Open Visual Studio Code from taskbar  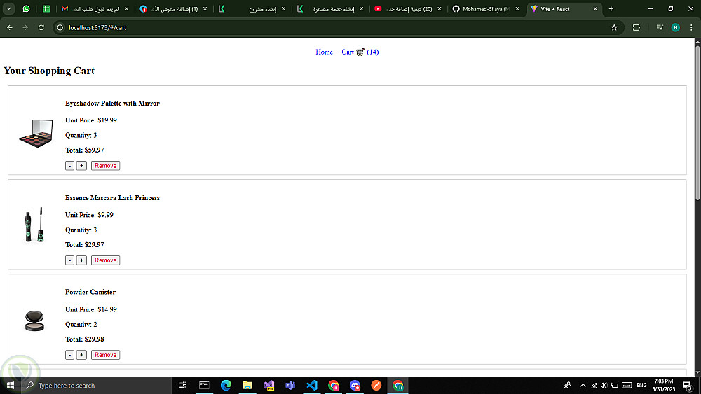[x=312, y=385]
